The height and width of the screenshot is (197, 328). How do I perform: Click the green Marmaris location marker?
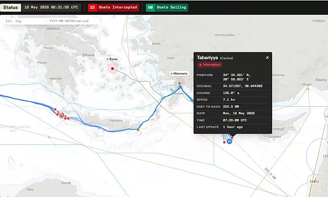coord(179,83)
